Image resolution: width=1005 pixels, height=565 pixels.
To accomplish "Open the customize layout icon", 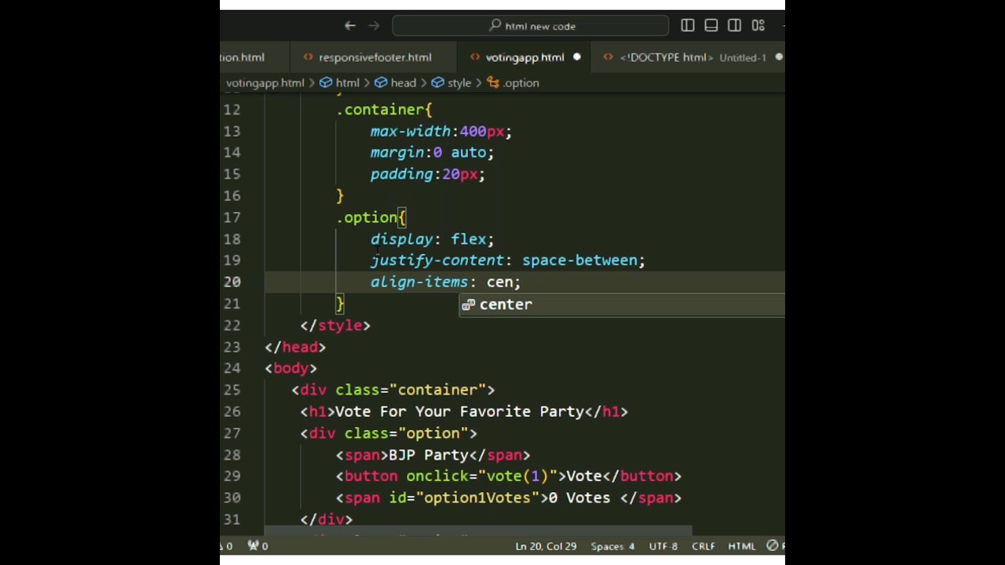I will point(758,26).
